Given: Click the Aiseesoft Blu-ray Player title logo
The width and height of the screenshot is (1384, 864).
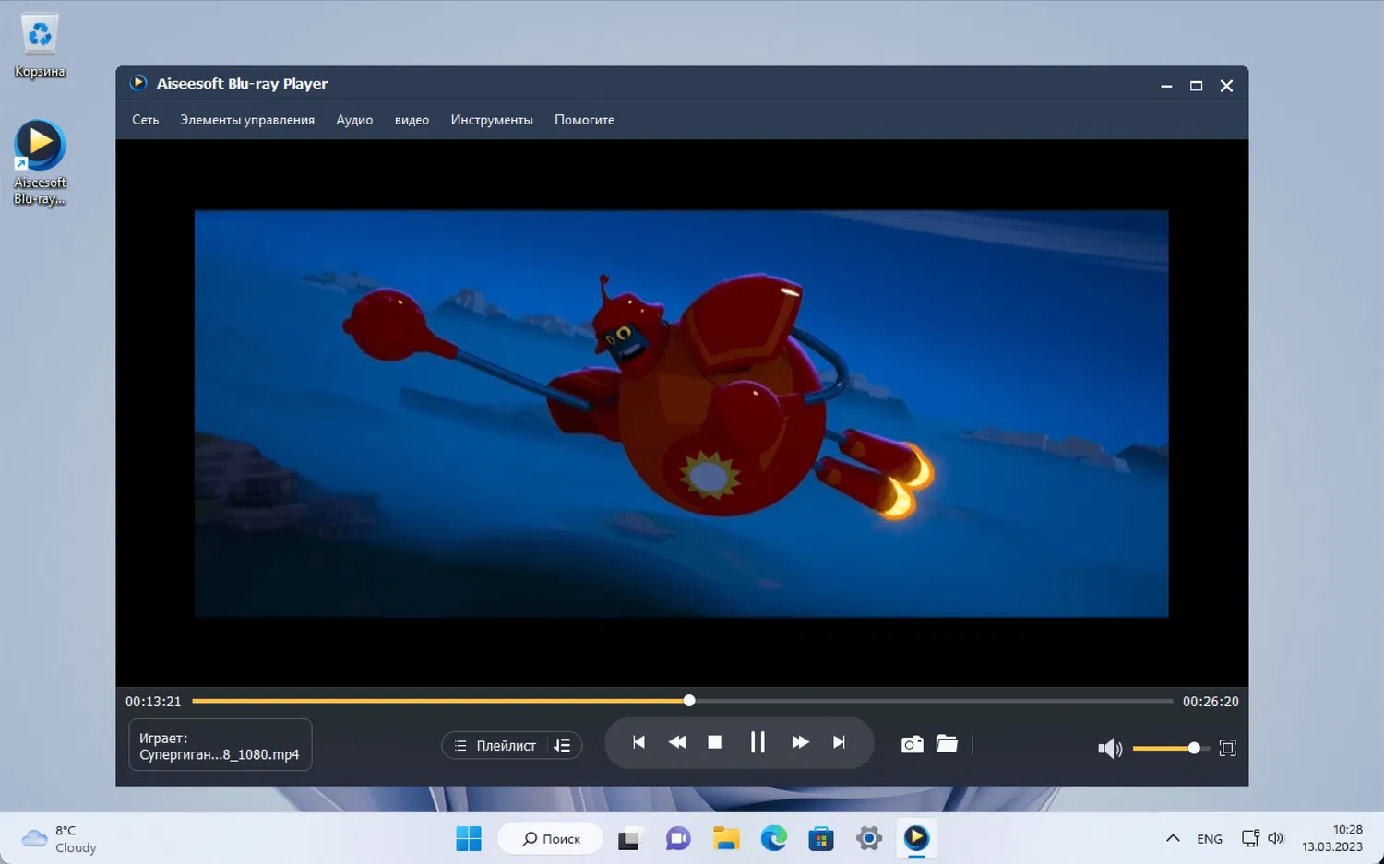Looking at the screenshot, I should pyautogui.click(x=138, y=83).
